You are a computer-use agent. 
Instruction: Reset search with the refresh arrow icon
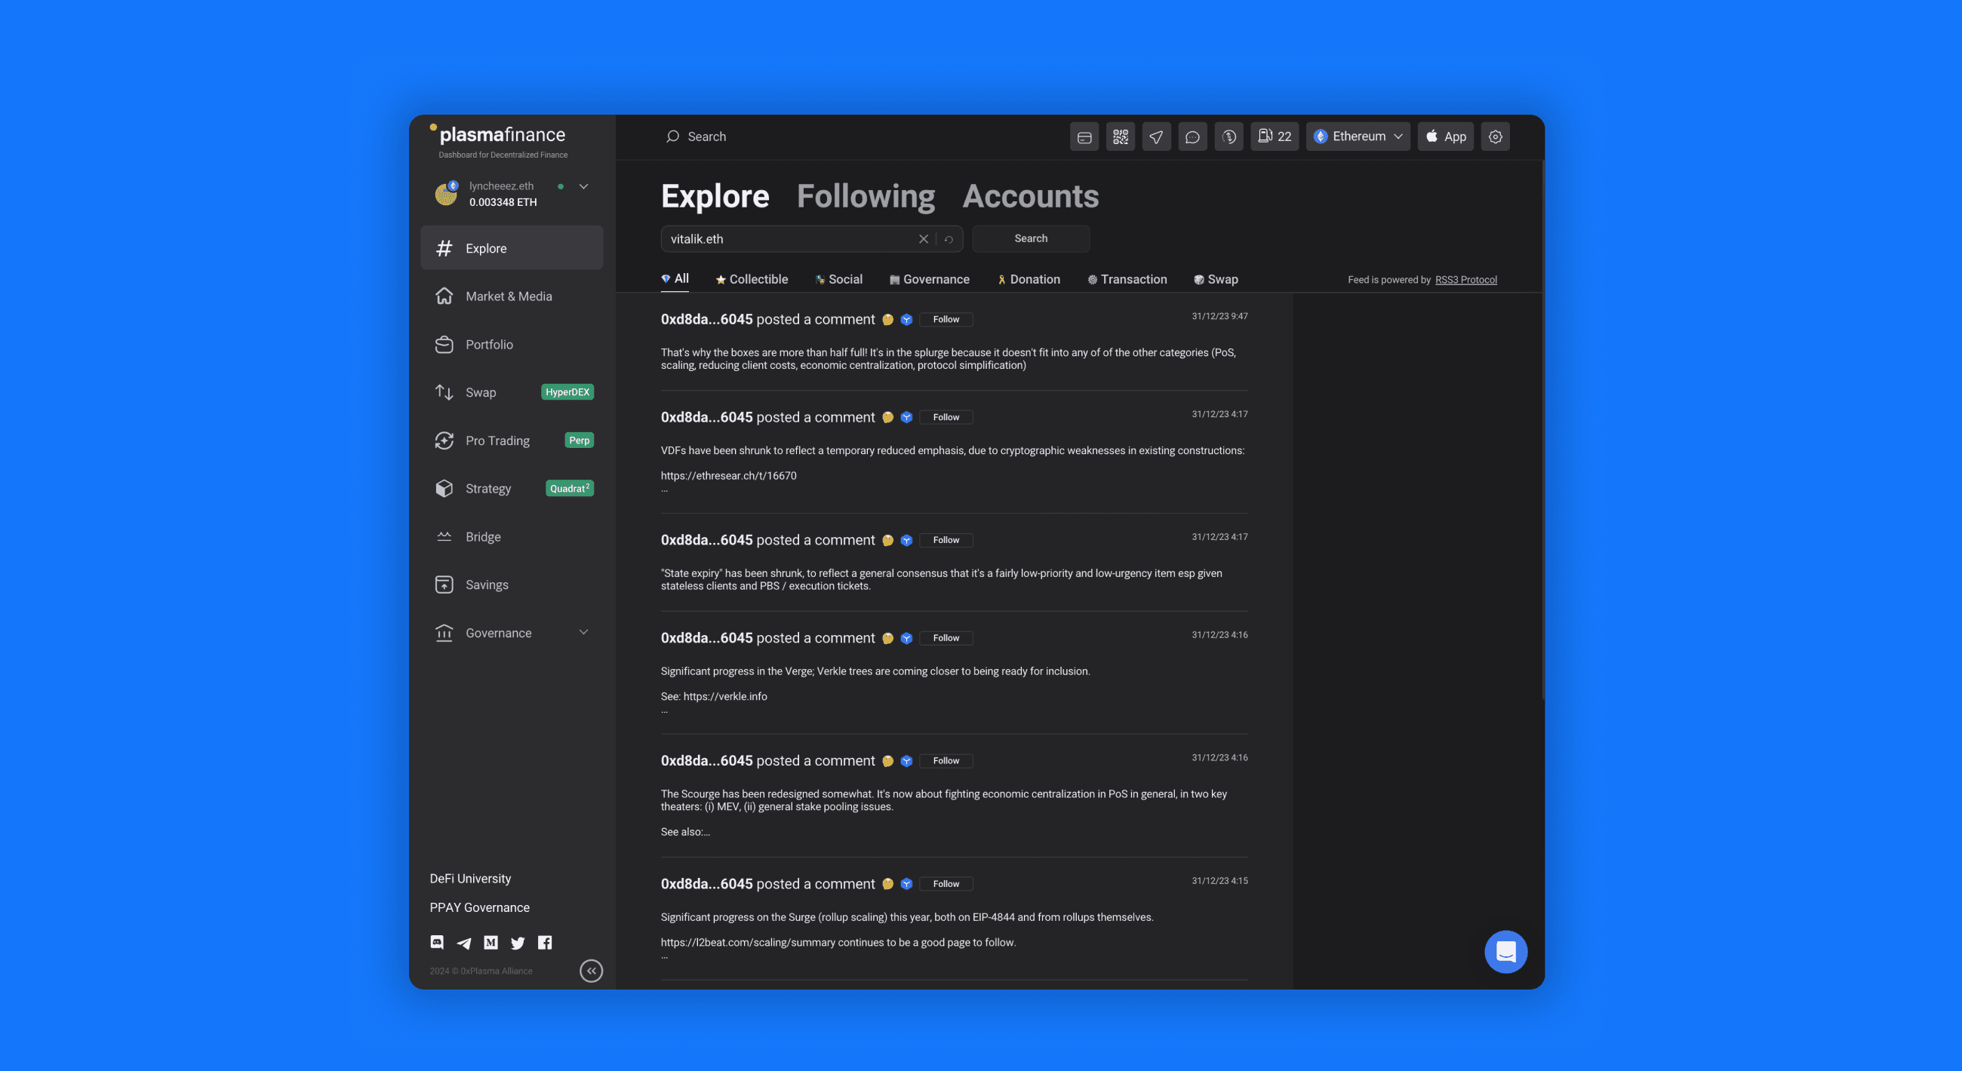[949, 239]
